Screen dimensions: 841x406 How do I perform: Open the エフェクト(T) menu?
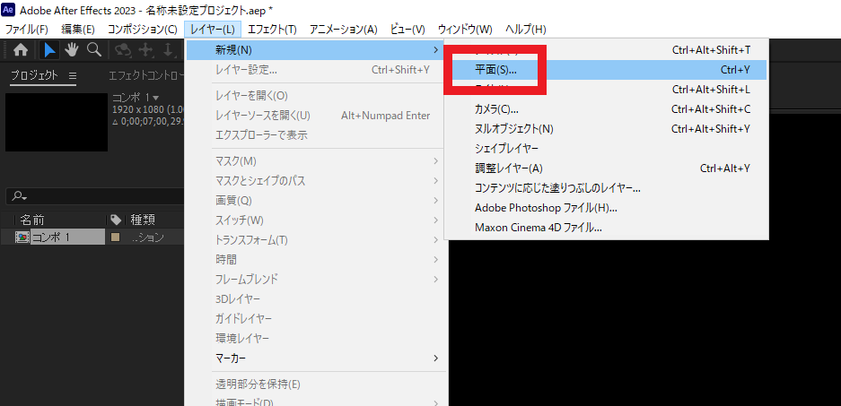click(x=273, y=29)
